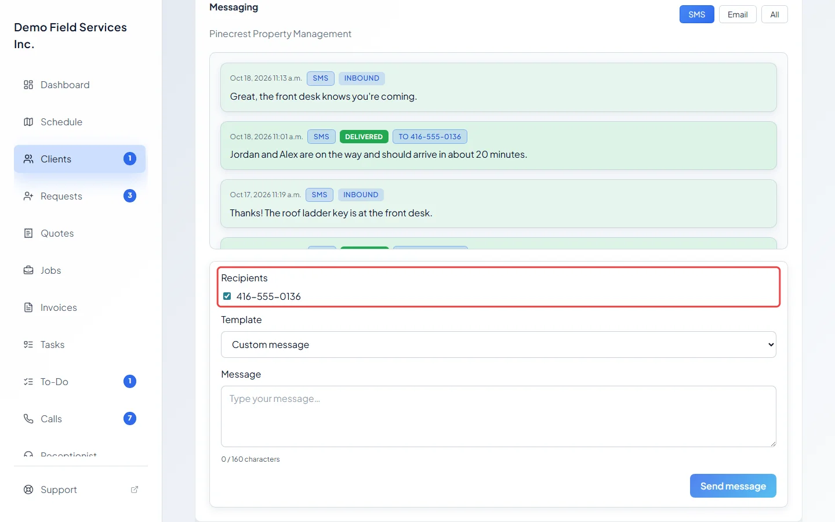Click the 'Pinecrest Property Management' text

[280, 34]
